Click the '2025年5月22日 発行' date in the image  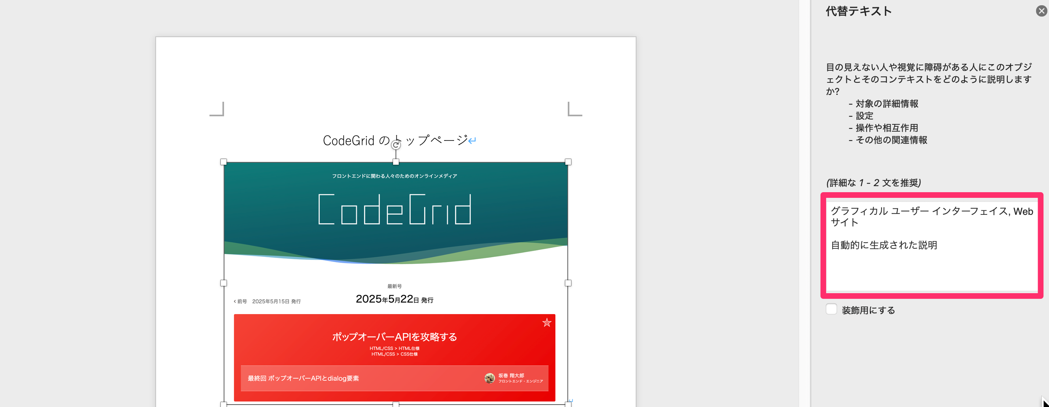(394, 299)
